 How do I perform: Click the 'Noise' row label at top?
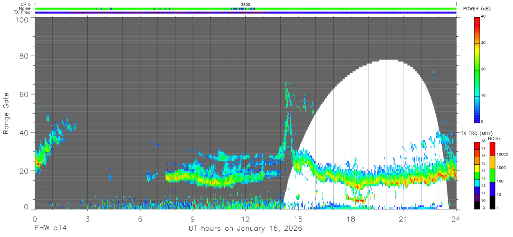coord(25,8)
